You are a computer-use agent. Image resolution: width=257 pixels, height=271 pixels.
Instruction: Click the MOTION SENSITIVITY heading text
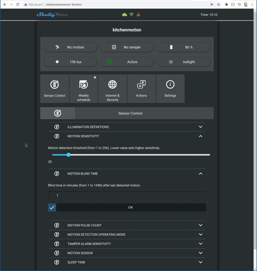tap(83, 136)
